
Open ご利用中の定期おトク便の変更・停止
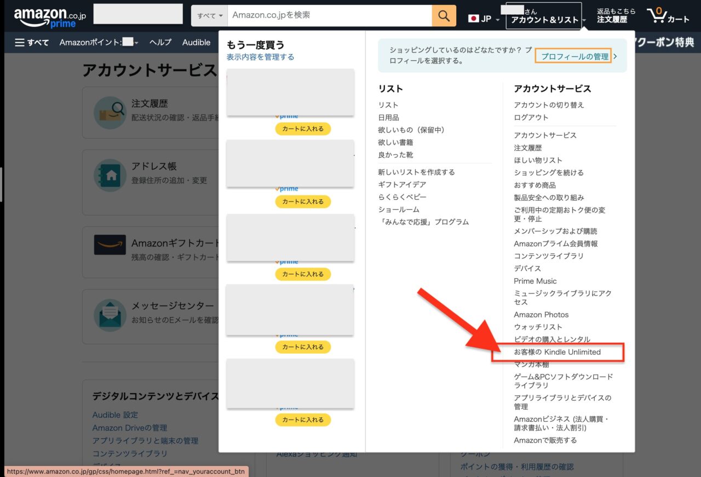[x=560, y=215]
